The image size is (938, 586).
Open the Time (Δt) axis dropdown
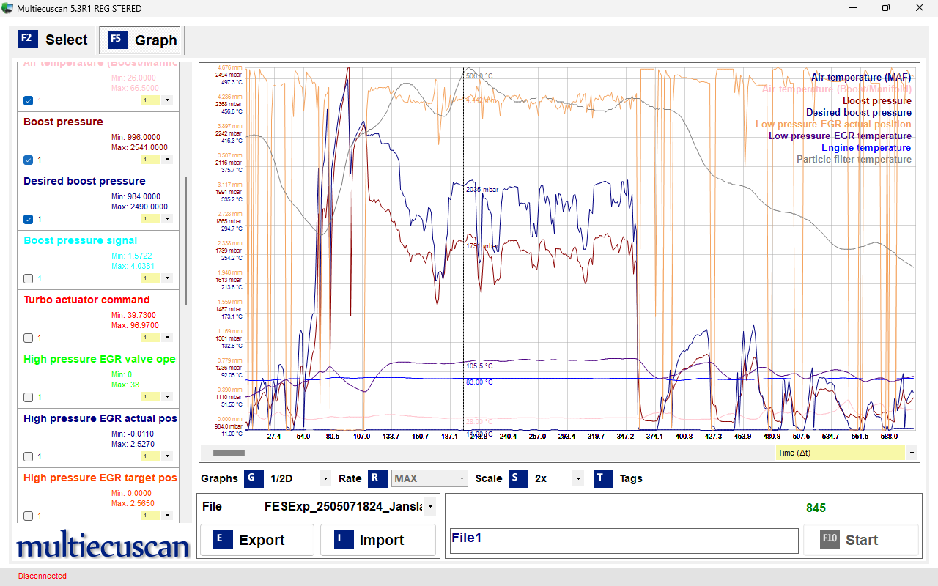click(912, 453)
